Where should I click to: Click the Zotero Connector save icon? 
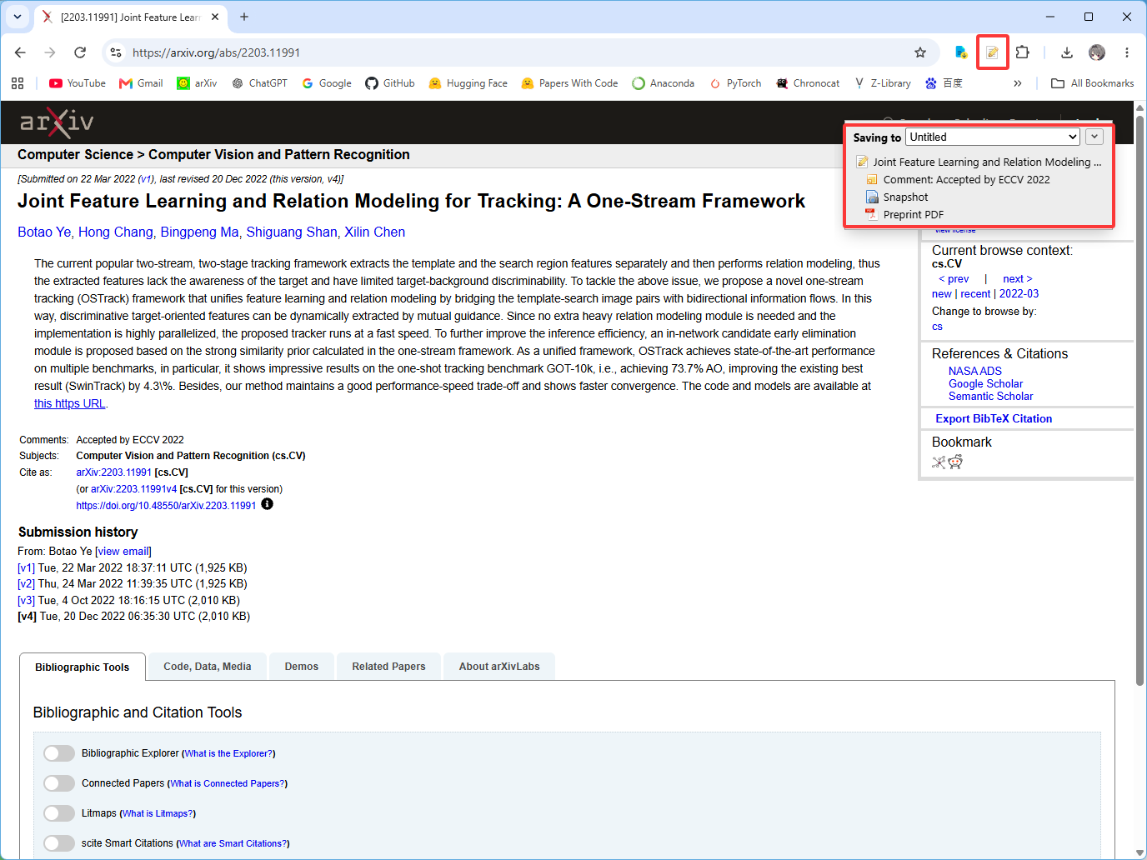point(992,52)
